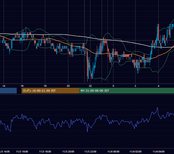Click the 11/3 22:00 date label

[x=90, y=151]
